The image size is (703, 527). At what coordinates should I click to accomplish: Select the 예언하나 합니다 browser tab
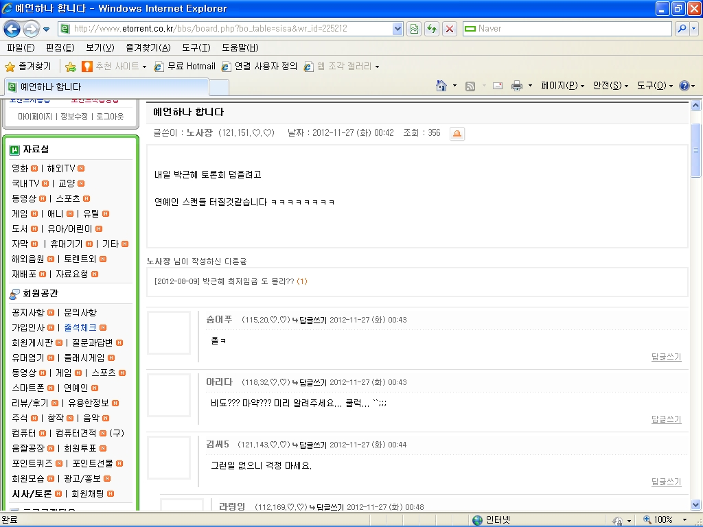(106, 87)
